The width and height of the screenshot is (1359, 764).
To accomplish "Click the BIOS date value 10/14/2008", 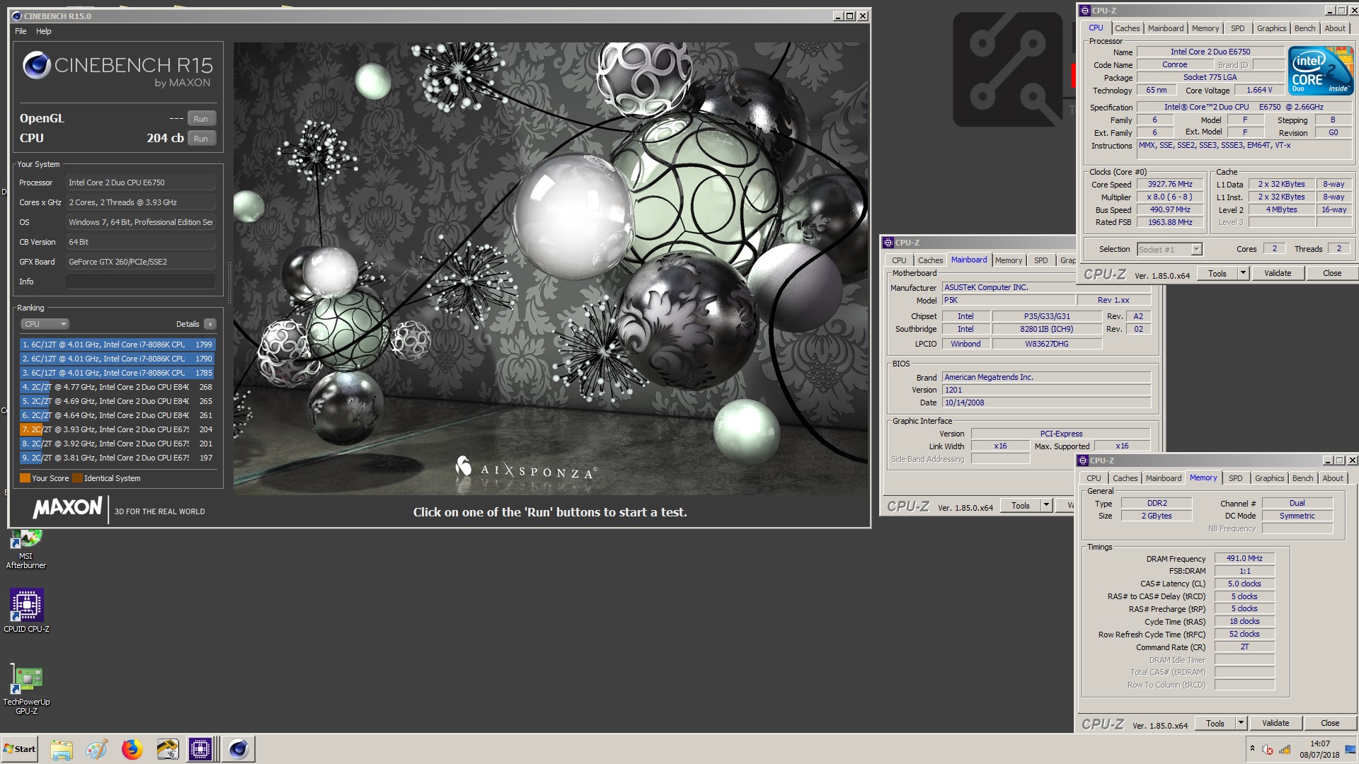I will [1046, 403].
